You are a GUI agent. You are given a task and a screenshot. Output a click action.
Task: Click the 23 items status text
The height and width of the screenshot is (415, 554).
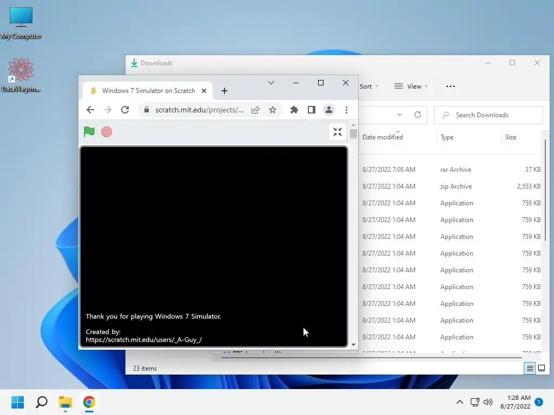145,369
